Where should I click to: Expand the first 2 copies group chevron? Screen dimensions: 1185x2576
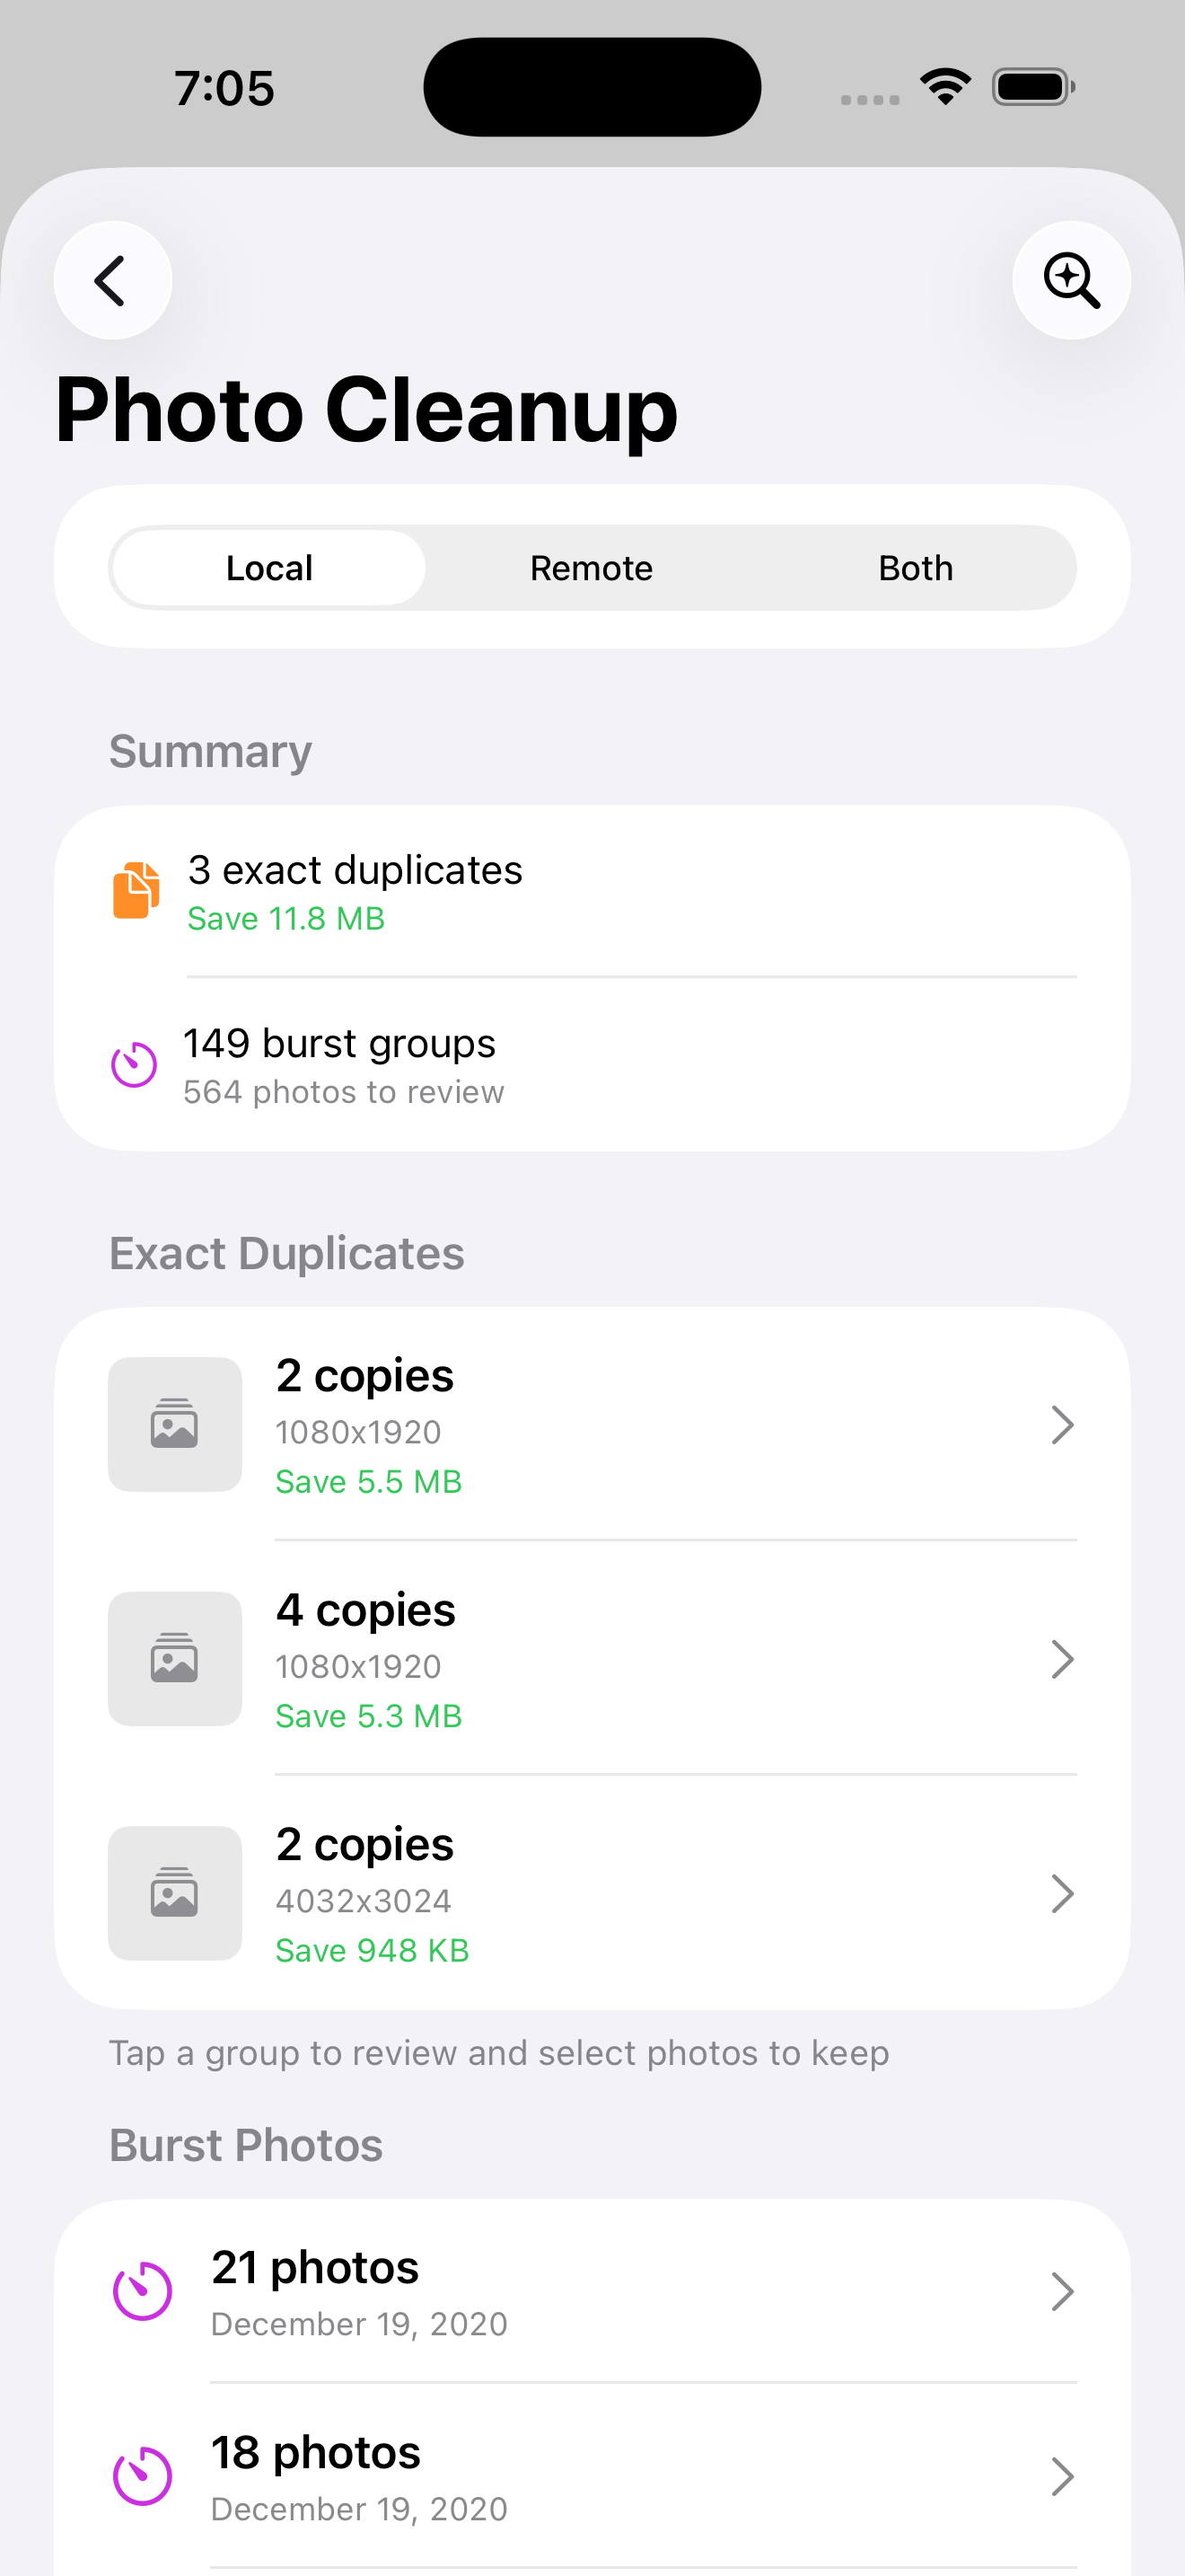tap(1062, 1425)
